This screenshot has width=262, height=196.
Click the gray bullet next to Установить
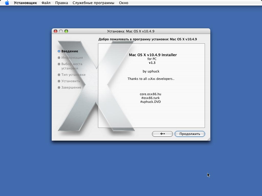59,81
